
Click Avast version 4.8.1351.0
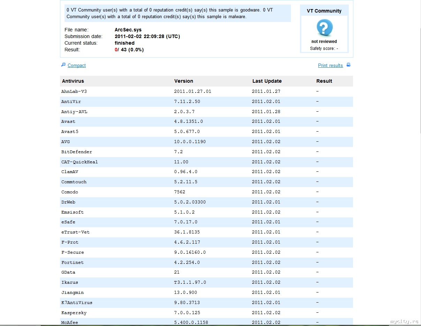click(188, 121)
